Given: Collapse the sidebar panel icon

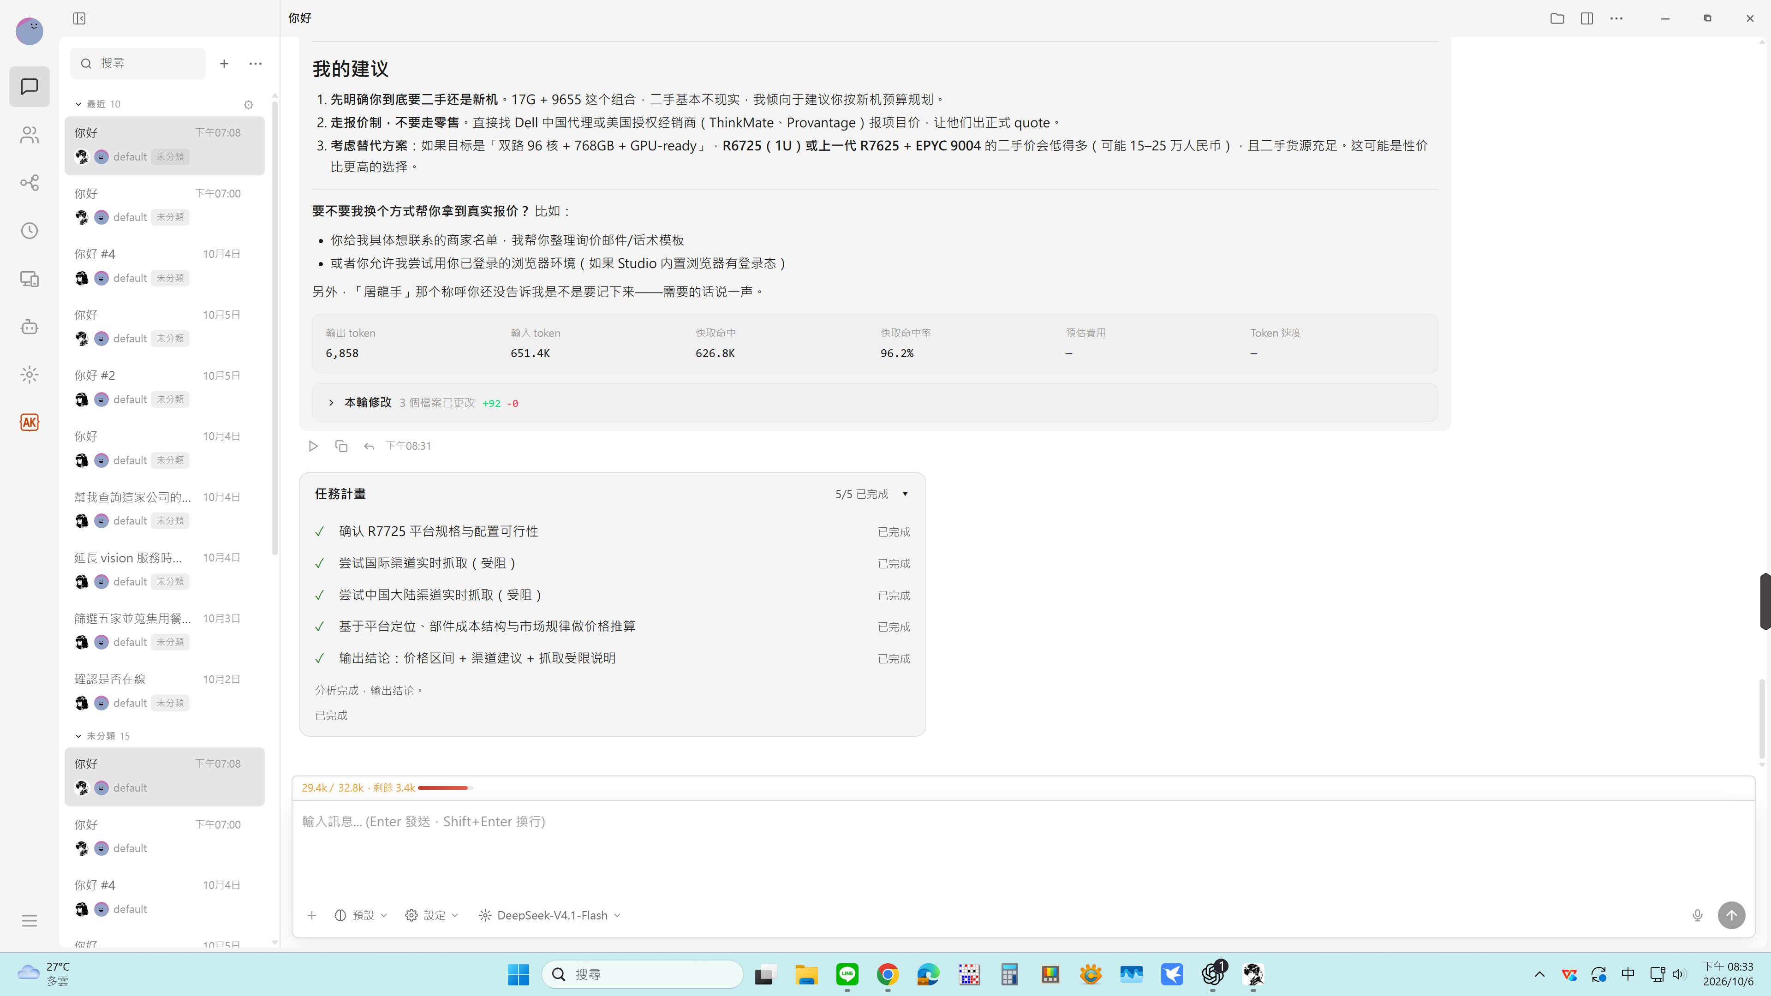Looking at the screenshot, I should point(79,18).
